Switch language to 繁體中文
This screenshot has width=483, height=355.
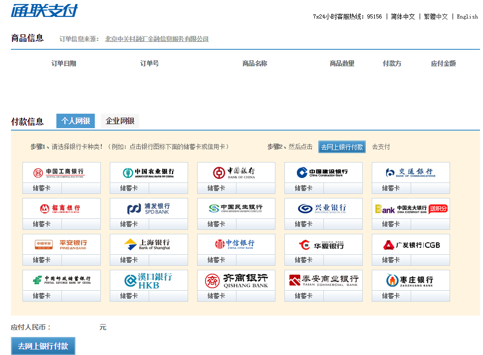coord(436,16)
